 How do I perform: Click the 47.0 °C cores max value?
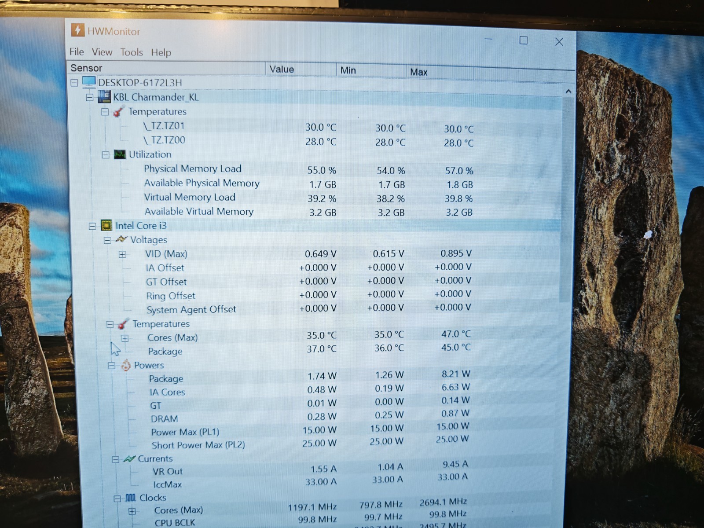(x=456, y=334)
